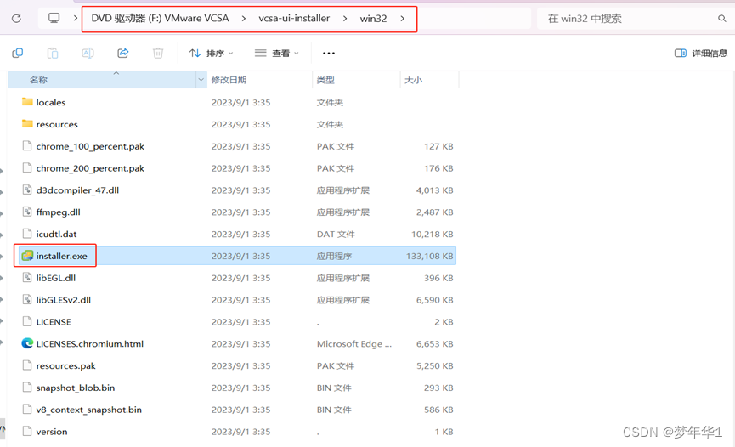Viewport: 735px width, 447px height.
Task: Click the search magnifier icon
Action: [x=722, y=19]
